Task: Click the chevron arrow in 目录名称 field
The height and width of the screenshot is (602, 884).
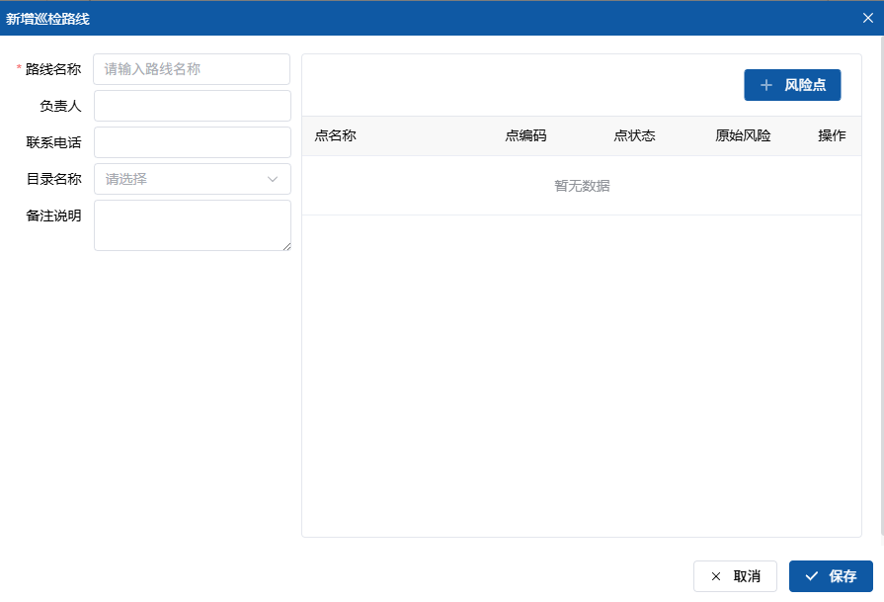Action: pos(273,179)
